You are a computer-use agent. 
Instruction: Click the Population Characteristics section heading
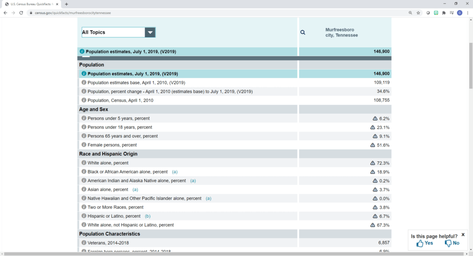tap(109, 234)
